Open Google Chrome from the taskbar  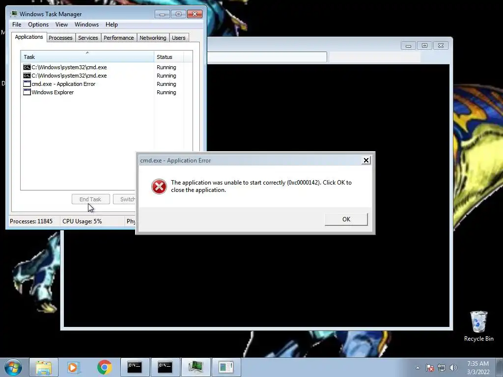click(104, 367)
